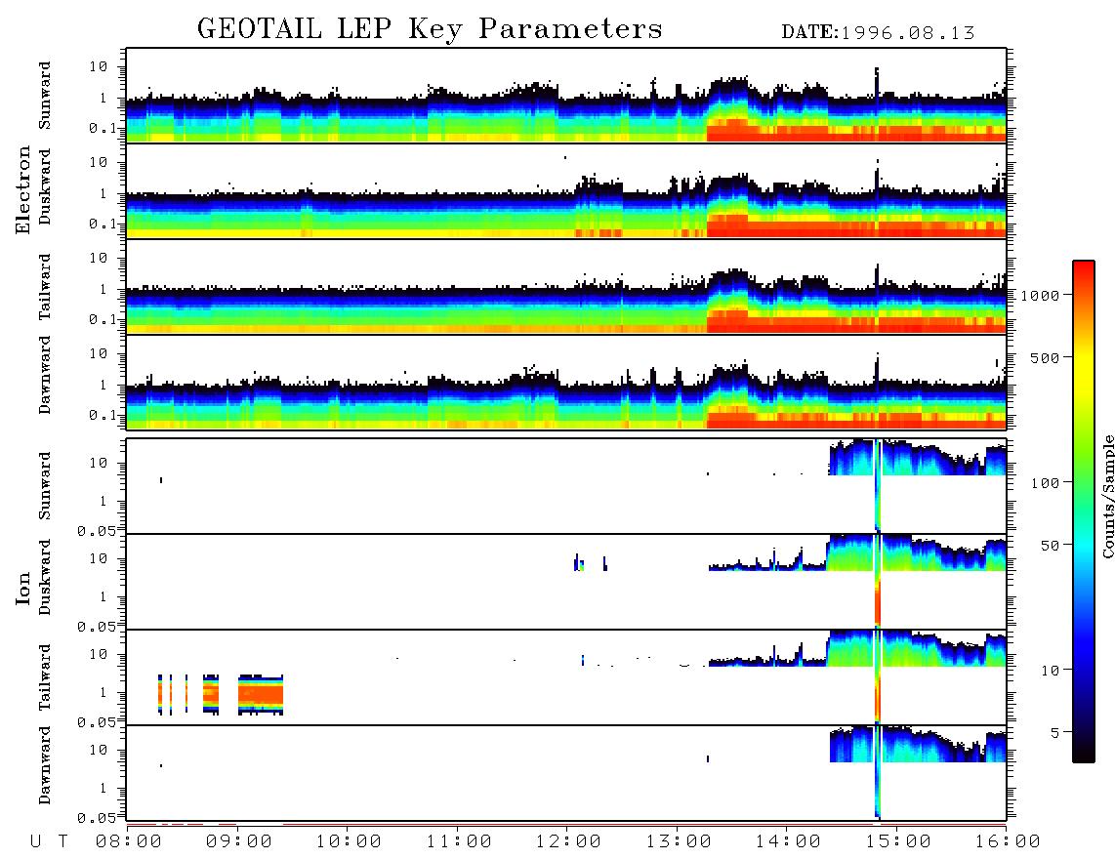
Task: Click the "12:00" time tick label
Action: [568, 841]
